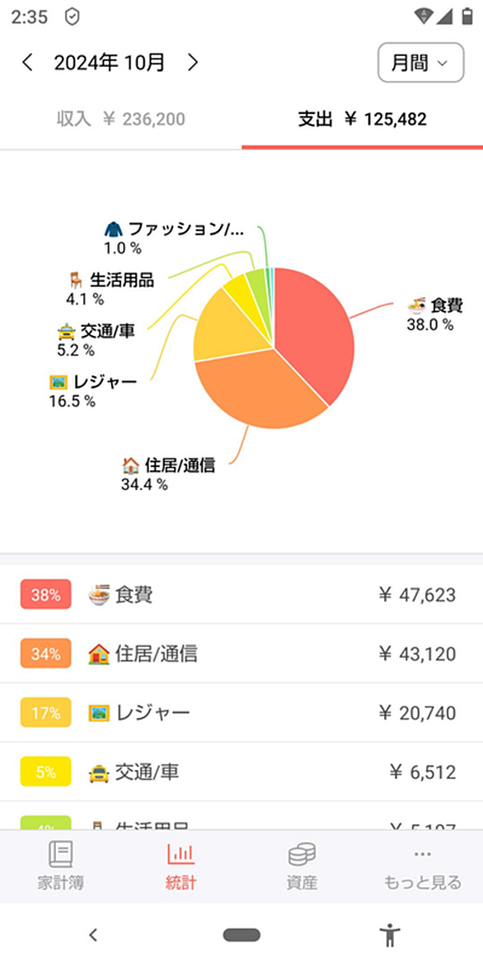Tap the noodle bowl icon beside 食費 in the list

point(99,595)
